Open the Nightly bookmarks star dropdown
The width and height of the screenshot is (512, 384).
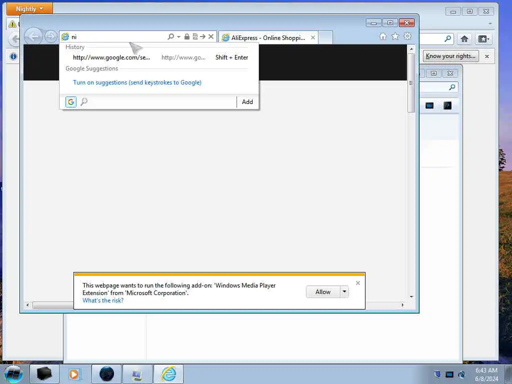tap(483, 39)
